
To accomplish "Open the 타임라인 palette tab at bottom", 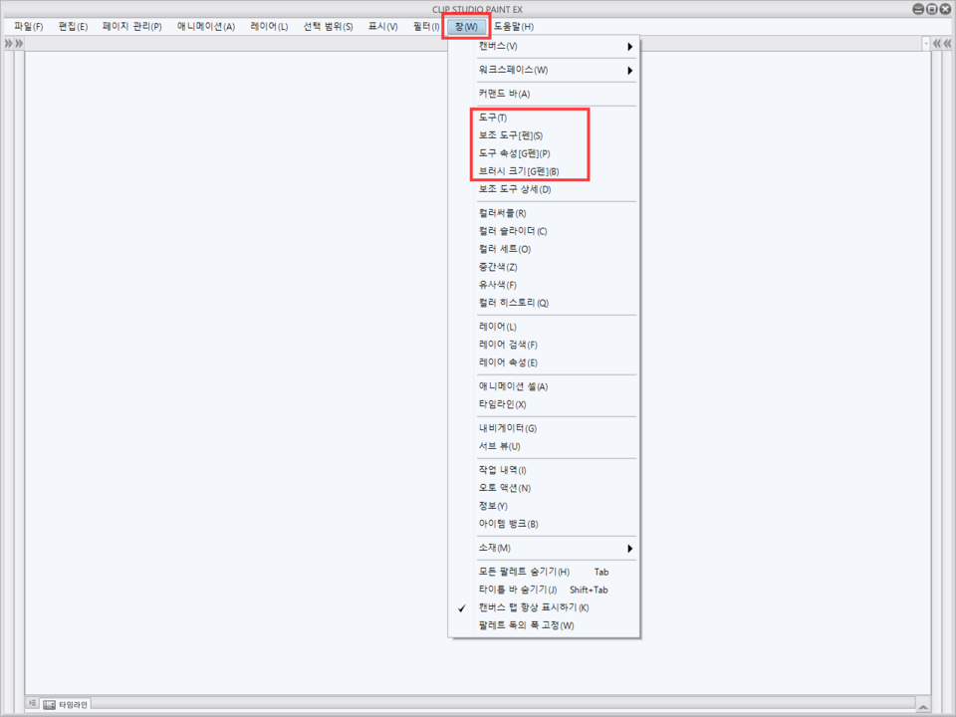I will 67,704.
